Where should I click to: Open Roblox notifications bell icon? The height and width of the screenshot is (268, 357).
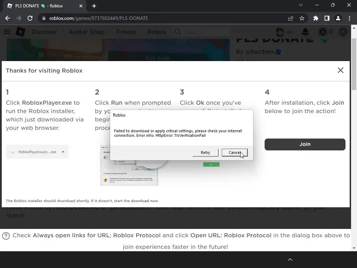pyautogui.click(x=305, y=32)
